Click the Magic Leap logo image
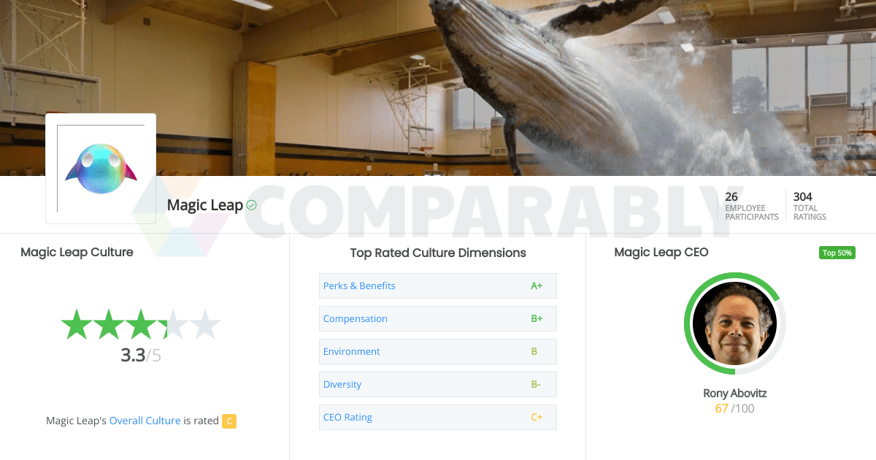 (x=101, y=169)
